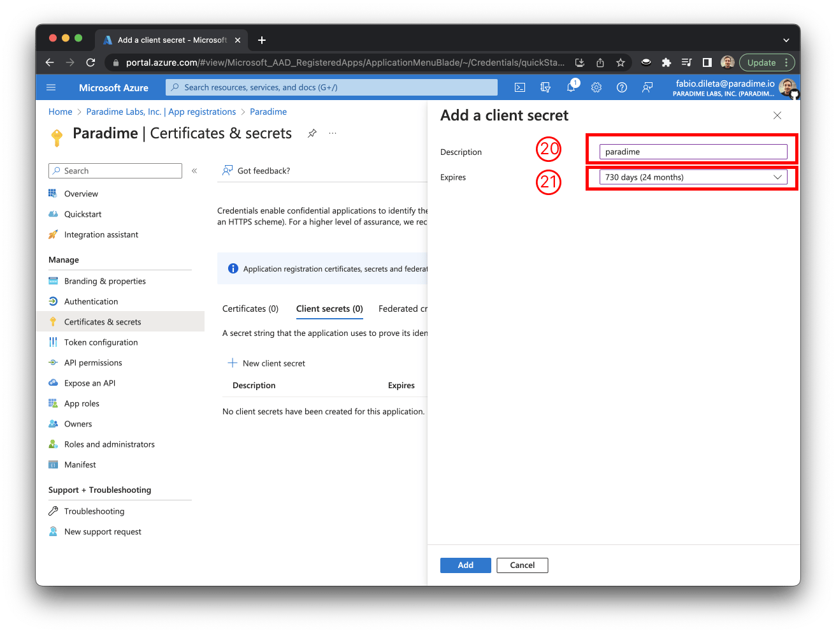This screenshot has height=633, width=836.
Task: Go to Authentication settings
Action: pos(91,302)
